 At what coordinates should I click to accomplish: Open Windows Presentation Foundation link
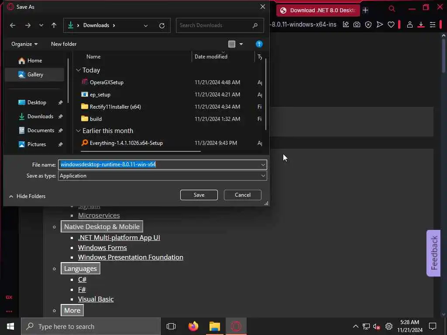(131, 257)
